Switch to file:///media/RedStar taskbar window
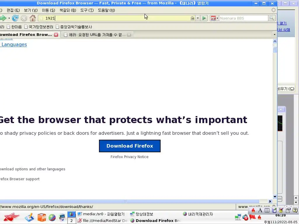Screen dimensions: 299x224 [102, 220]
